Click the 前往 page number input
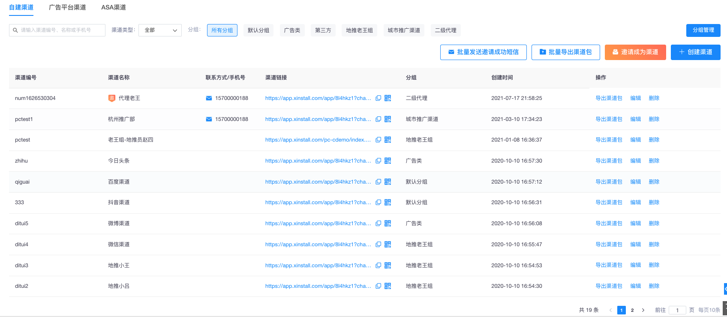 677,310
